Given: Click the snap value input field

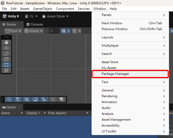Looking at the screenshot, I should pos(55,31).
